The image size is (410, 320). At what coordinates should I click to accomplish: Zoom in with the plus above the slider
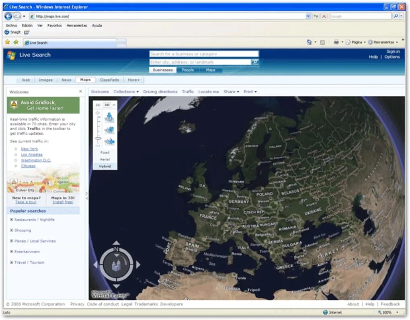point(98,113)
